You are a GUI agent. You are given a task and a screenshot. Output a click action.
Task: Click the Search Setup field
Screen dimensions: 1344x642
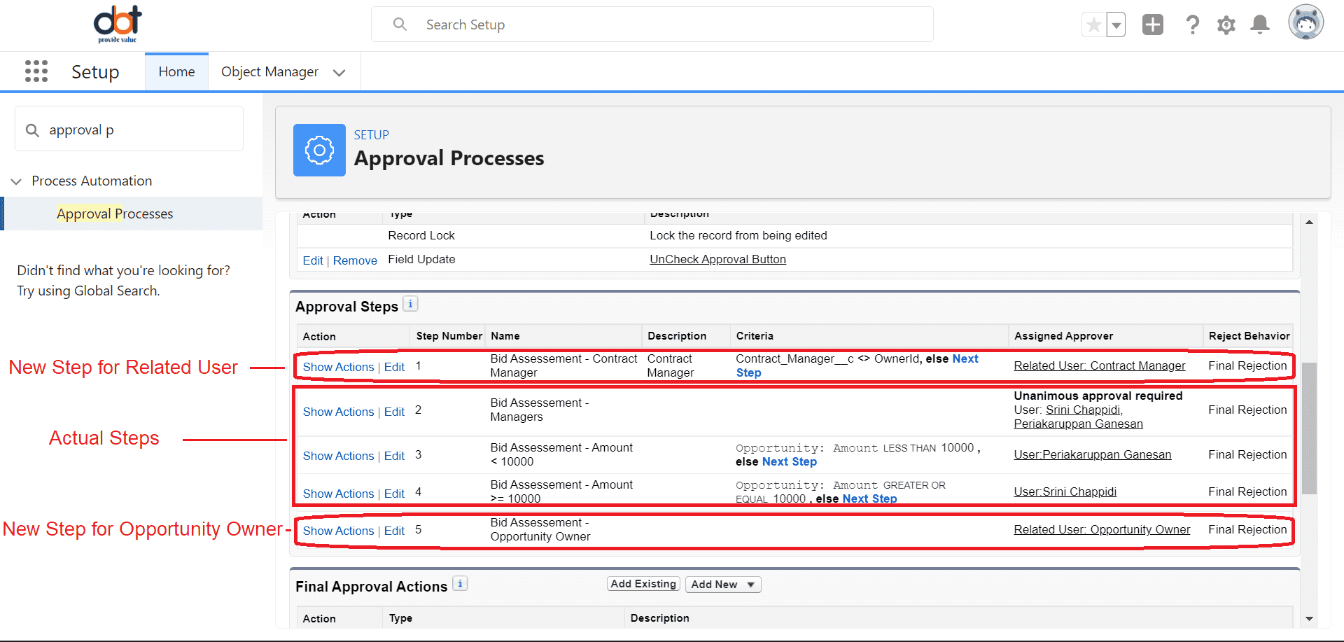pyautogui.click(x=652, y=25)
